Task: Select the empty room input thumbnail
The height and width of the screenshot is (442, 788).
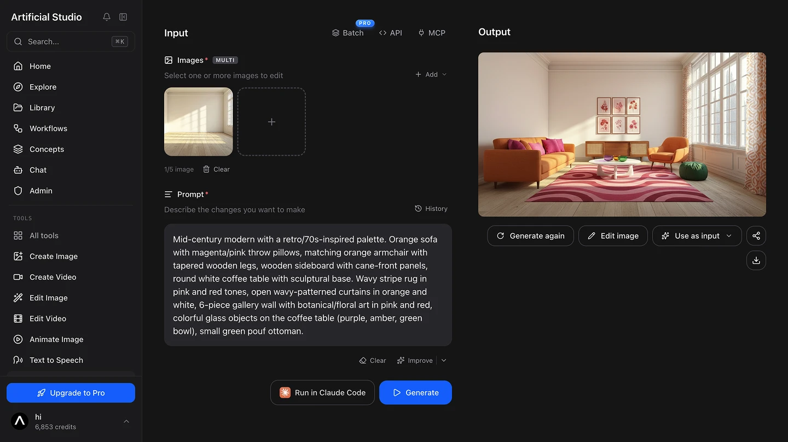Action: [199, 122]
